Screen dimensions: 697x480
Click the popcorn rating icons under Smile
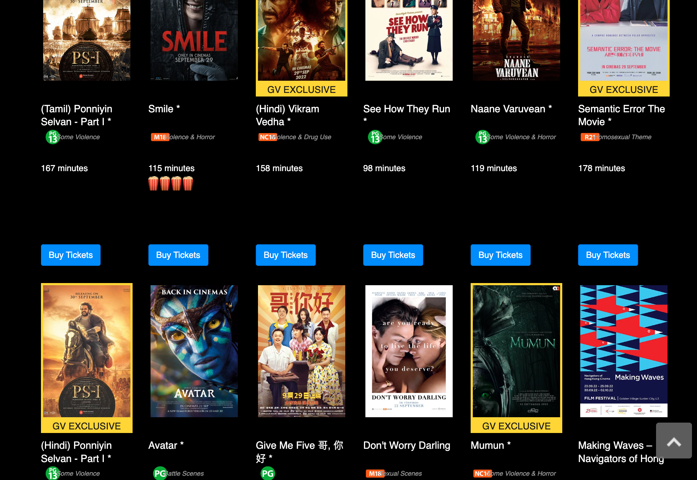pos(171,183)
